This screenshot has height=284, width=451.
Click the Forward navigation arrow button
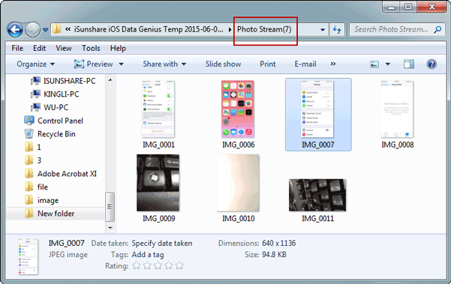click(32, 29)
